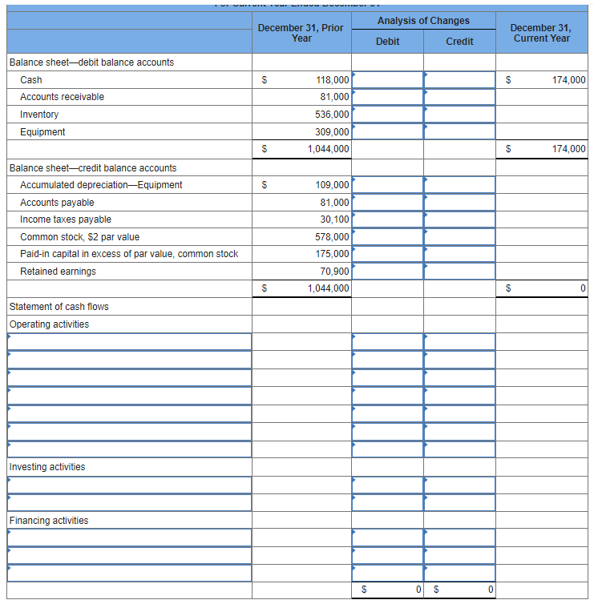Click the Income taxes payable debit cell
The height and width of the screenshot is (604, 594).
pyautogui.click(x=387, y=219)
